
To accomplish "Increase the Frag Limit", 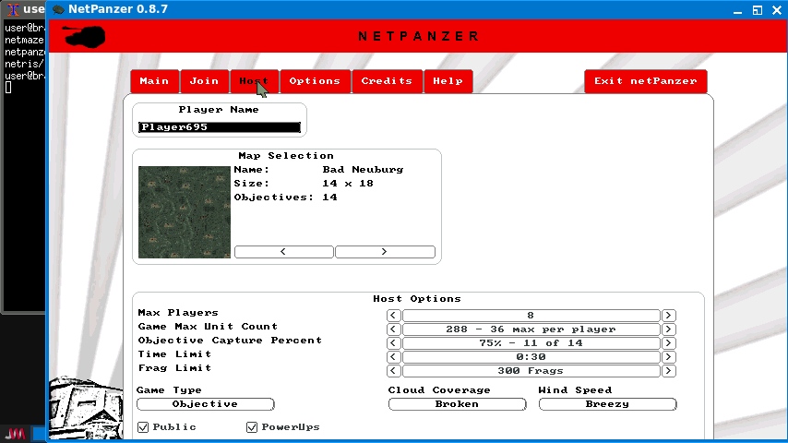I will coord(668,371).
